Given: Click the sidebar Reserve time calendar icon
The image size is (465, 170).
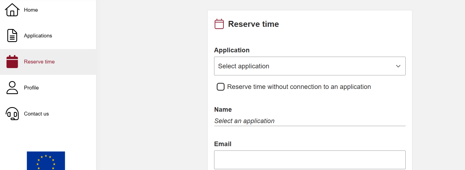Looking at the screenshot, I should tap(12, 62).
